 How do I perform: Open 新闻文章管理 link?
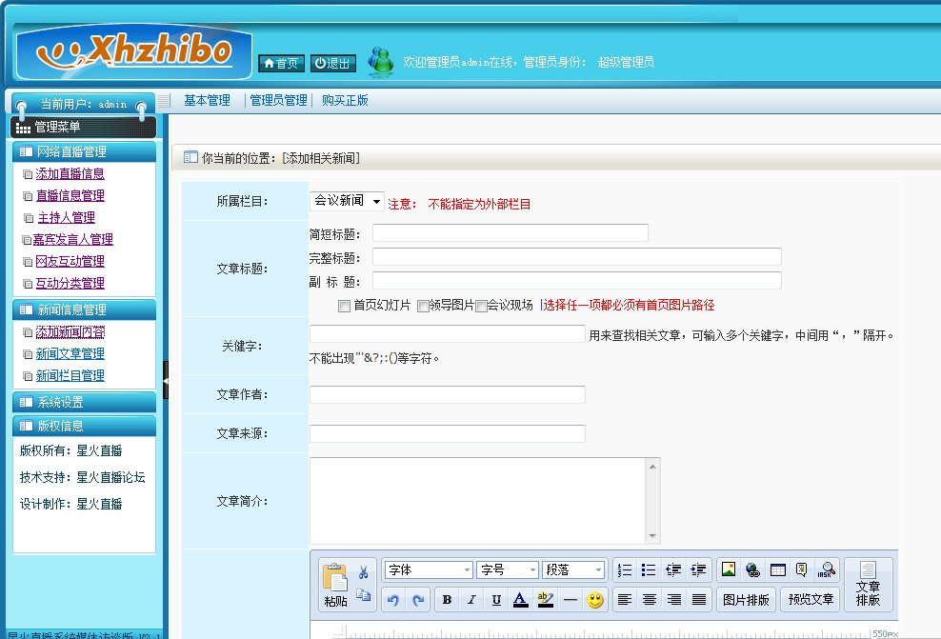coord(70,353)
